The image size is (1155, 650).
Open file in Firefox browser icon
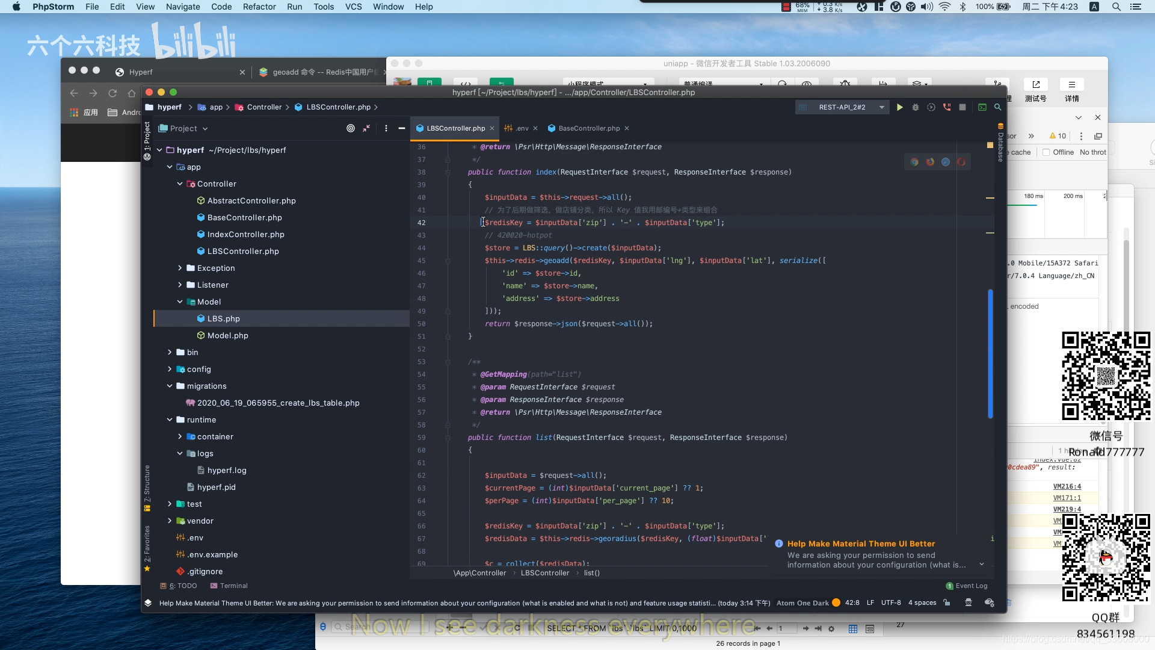click(930, 162)
